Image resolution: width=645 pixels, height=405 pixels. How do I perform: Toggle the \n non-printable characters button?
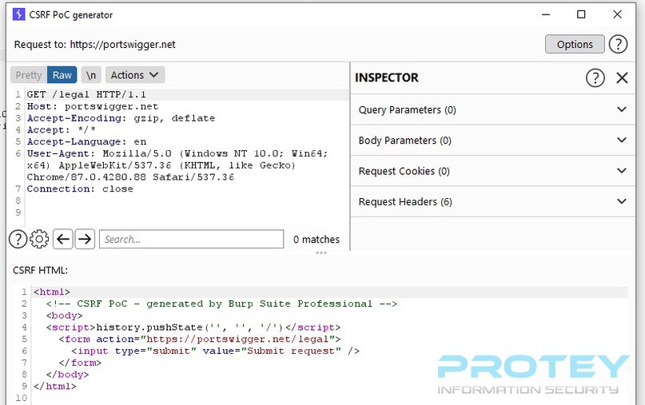point(91,75)
